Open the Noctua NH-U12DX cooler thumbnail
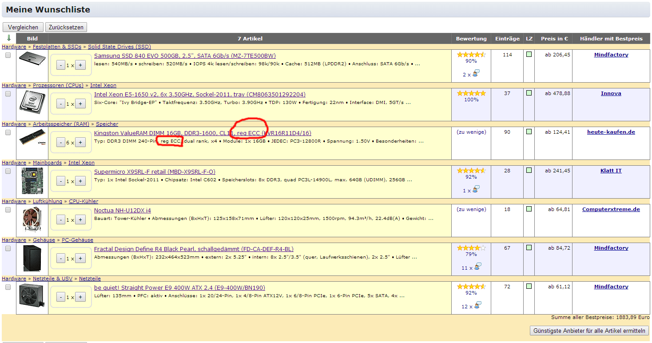Screen dimensions: 652x343 pyautogui.click(x=32, y=220)
